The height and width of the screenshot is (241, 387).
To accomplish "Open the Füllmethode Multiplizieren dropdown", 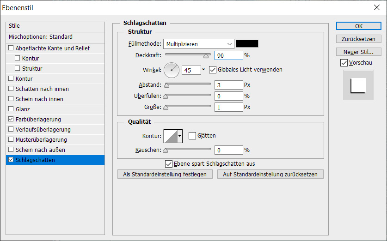I will 198,44.
